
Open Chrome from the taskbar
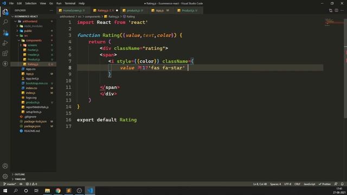coord(58,191)
